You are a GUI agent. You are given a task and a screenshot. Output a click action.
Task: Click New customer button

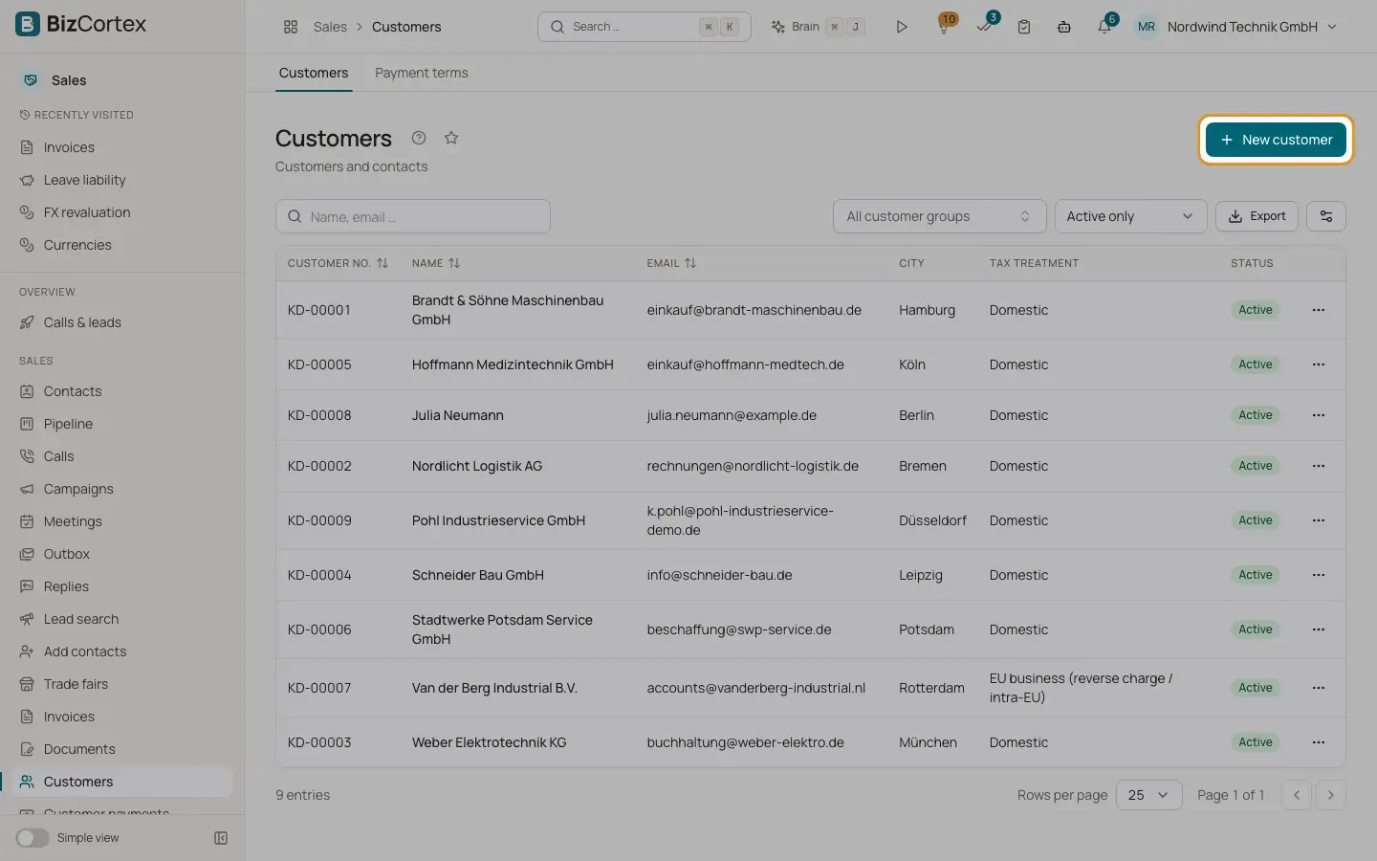pos(1276,140)
